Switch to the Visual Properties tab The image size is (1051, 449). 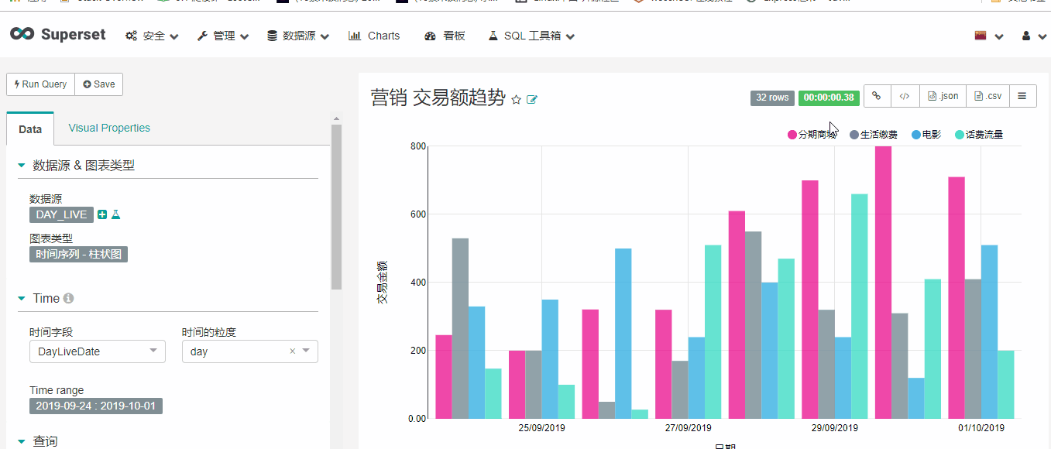coord(108,127)
